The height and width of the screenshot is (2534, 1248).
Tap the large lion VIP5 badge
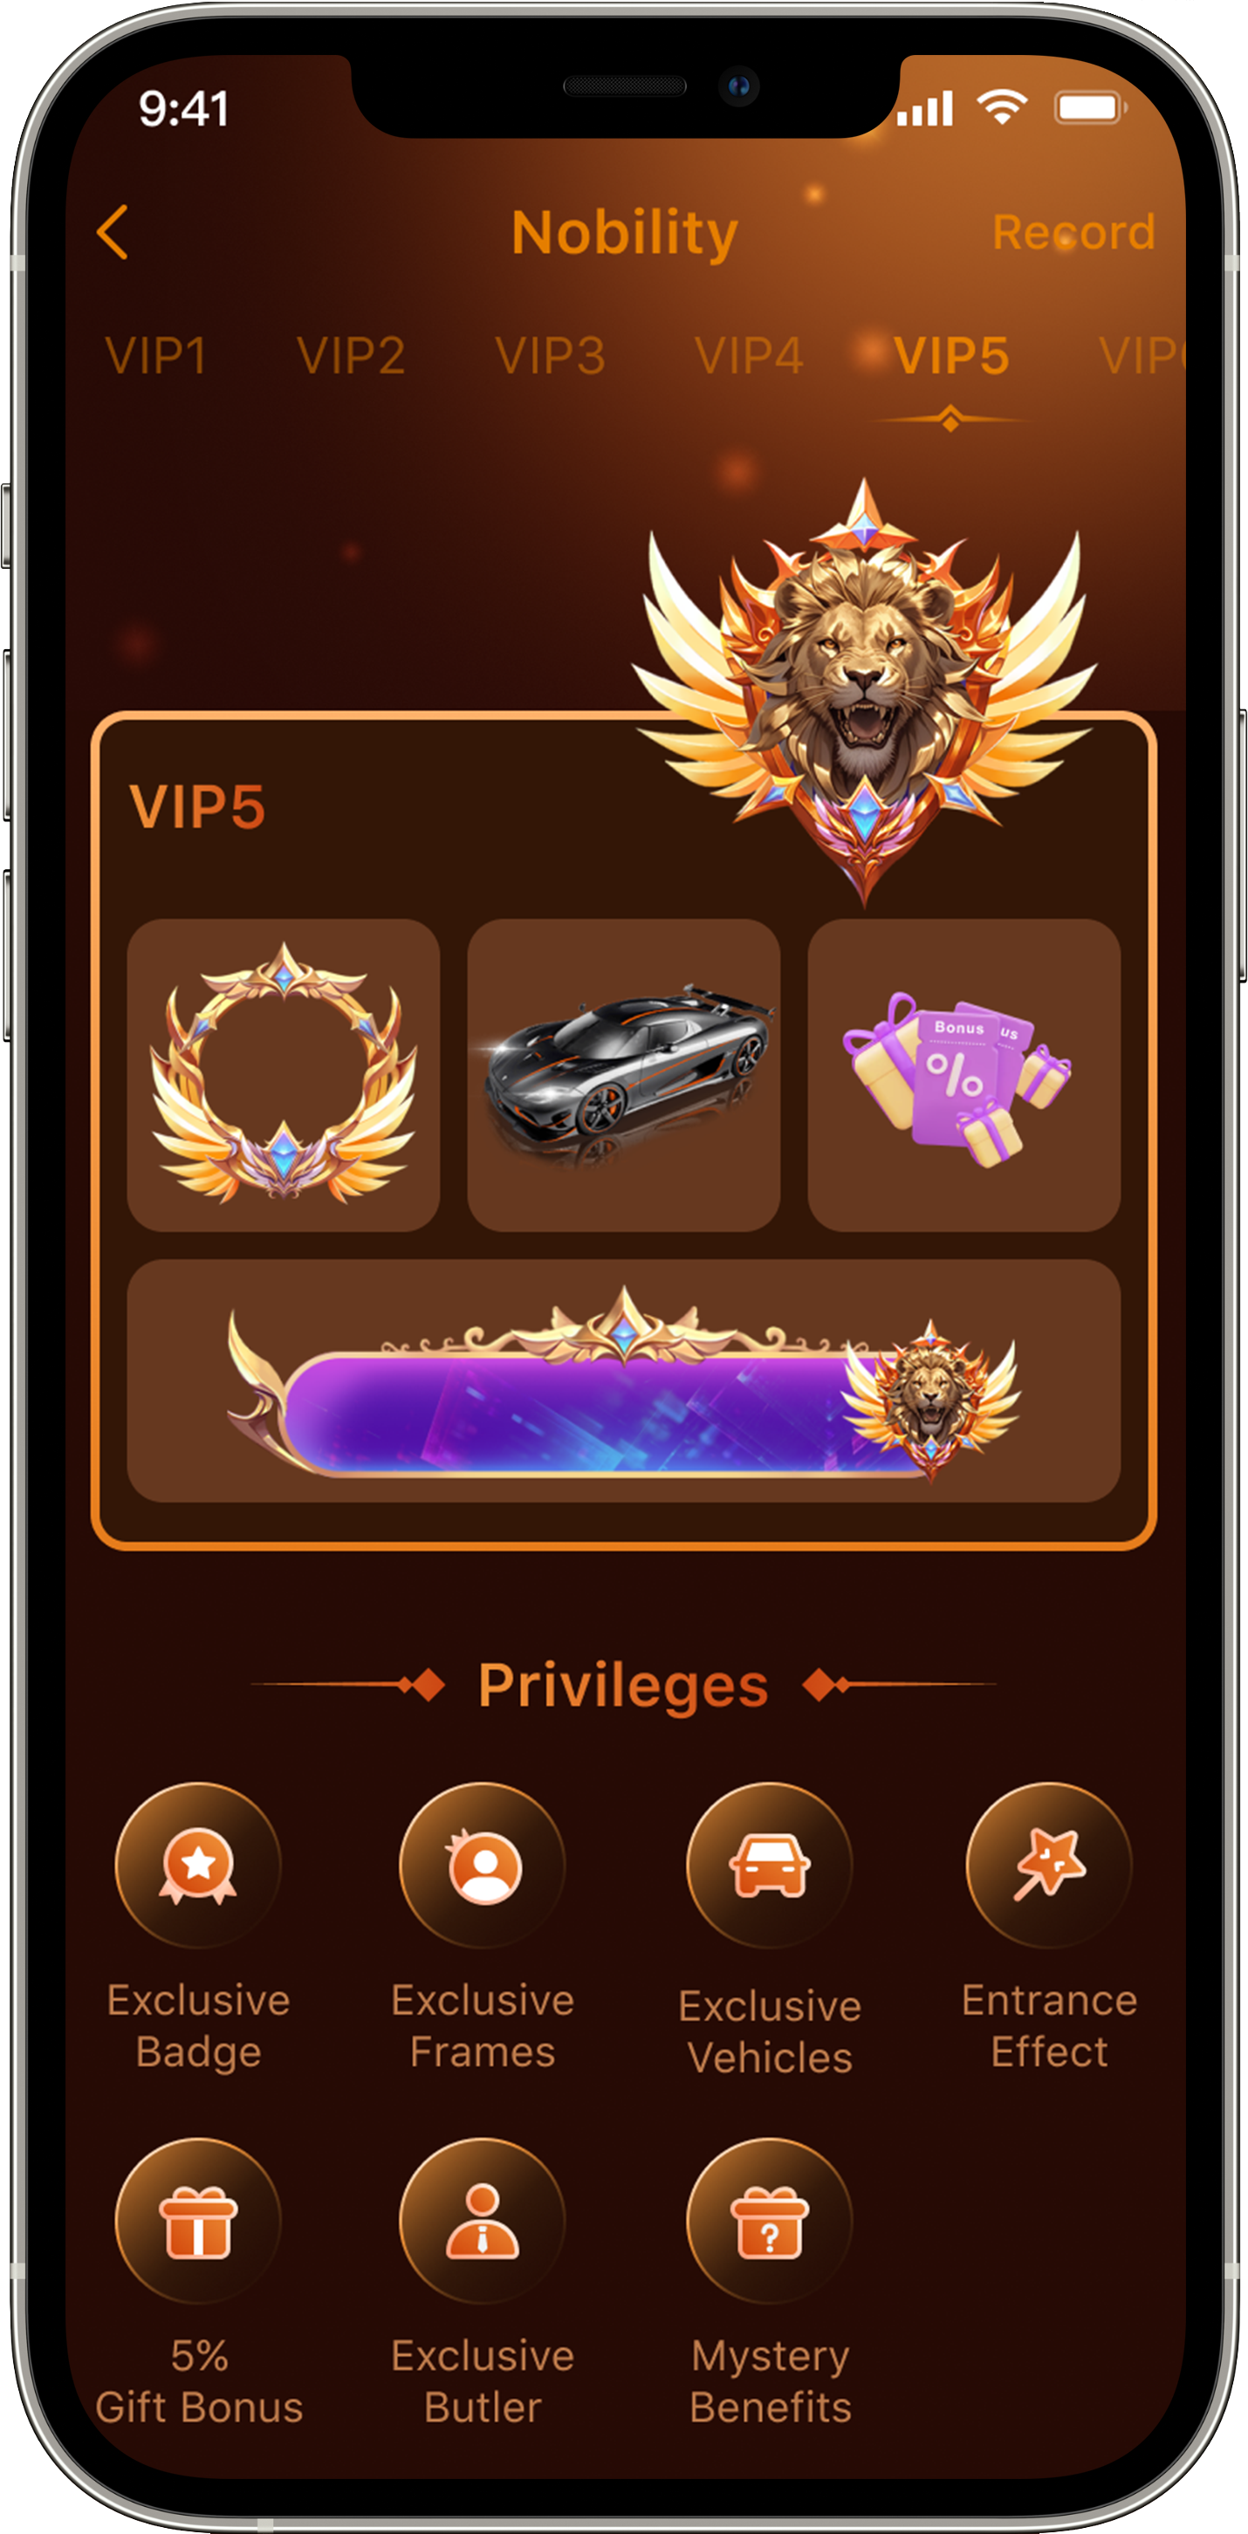coord(864,690)
